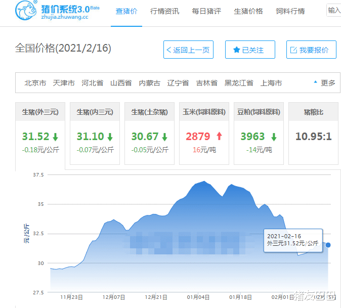Click the 01月04日 axis label

pos(198,297)
